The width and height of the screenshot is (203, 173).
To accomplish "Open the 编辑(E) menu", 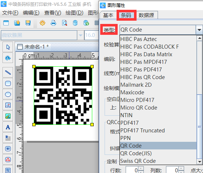I will pyautogui.click(x=31, y=13).
